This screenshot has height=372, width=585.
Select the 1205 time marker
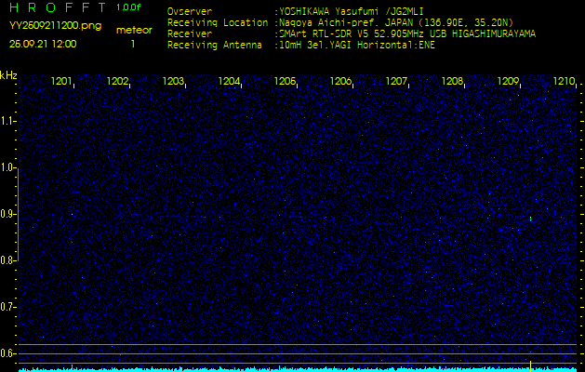(x=286, y=82)
